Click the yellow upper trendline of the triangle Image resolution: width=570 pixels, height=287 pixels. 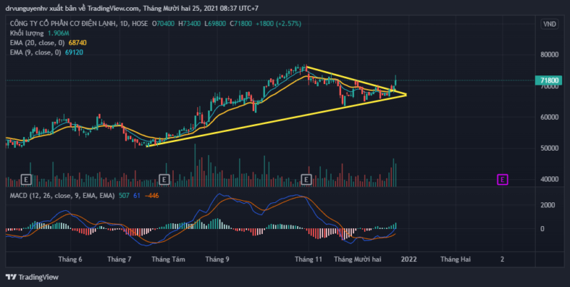pyautogui.click(x=356, y=81)
